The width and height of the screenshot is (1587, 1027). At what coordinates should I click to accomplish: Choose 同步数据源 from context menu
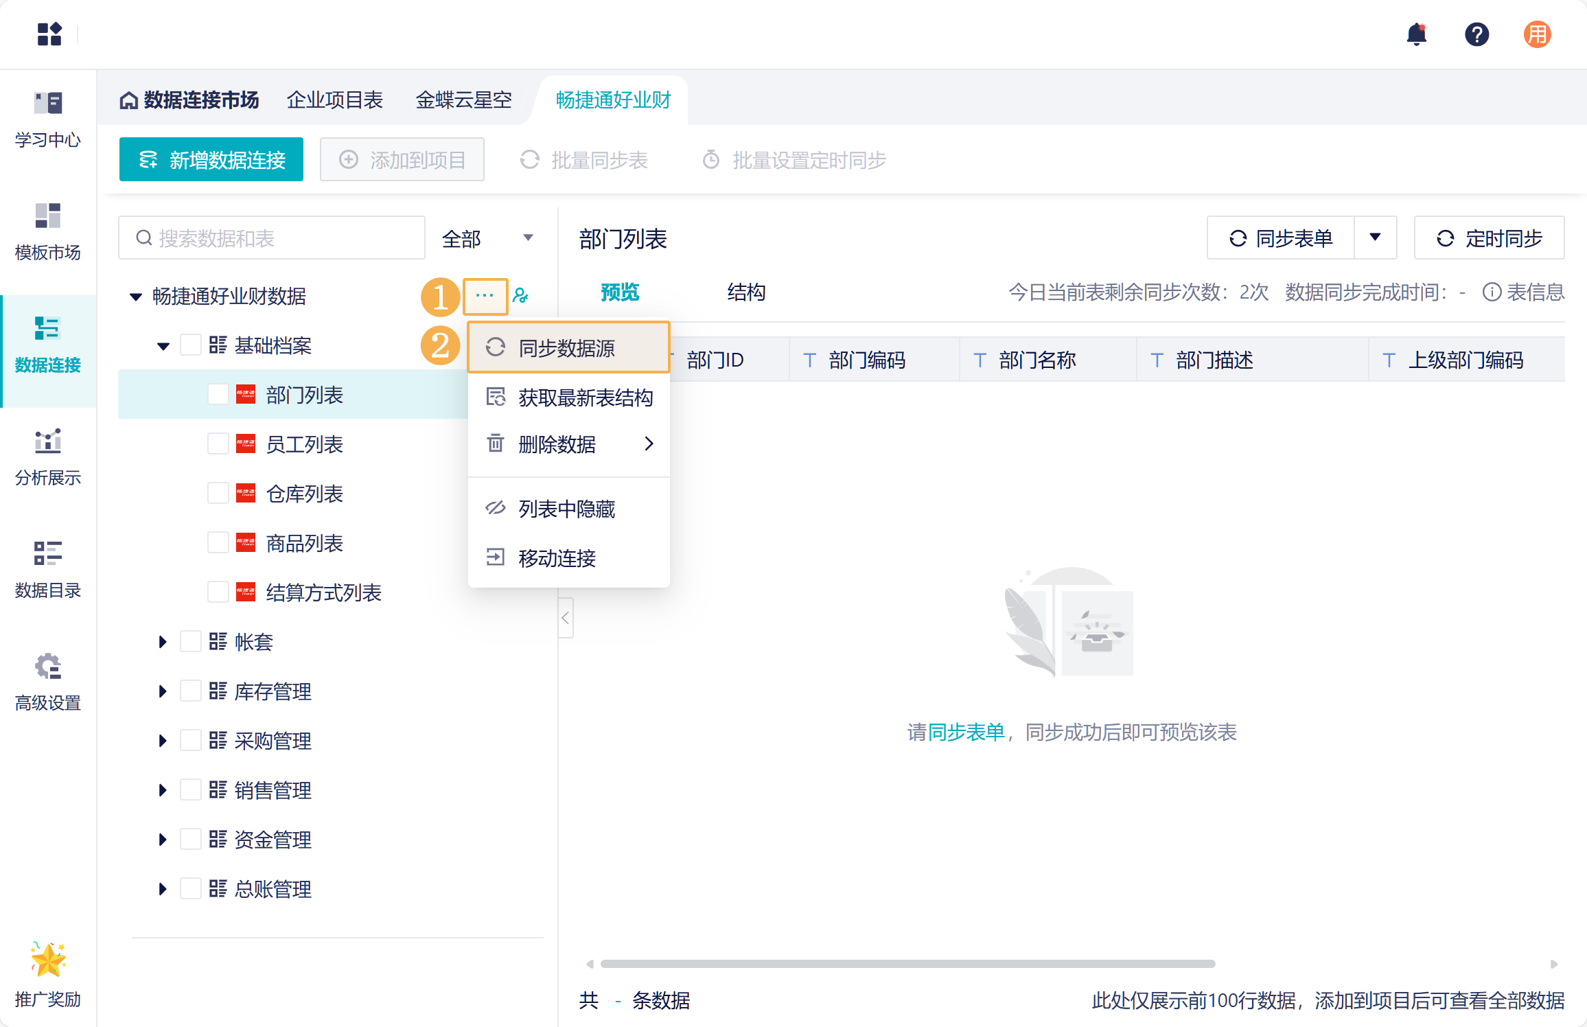point(567,348)
